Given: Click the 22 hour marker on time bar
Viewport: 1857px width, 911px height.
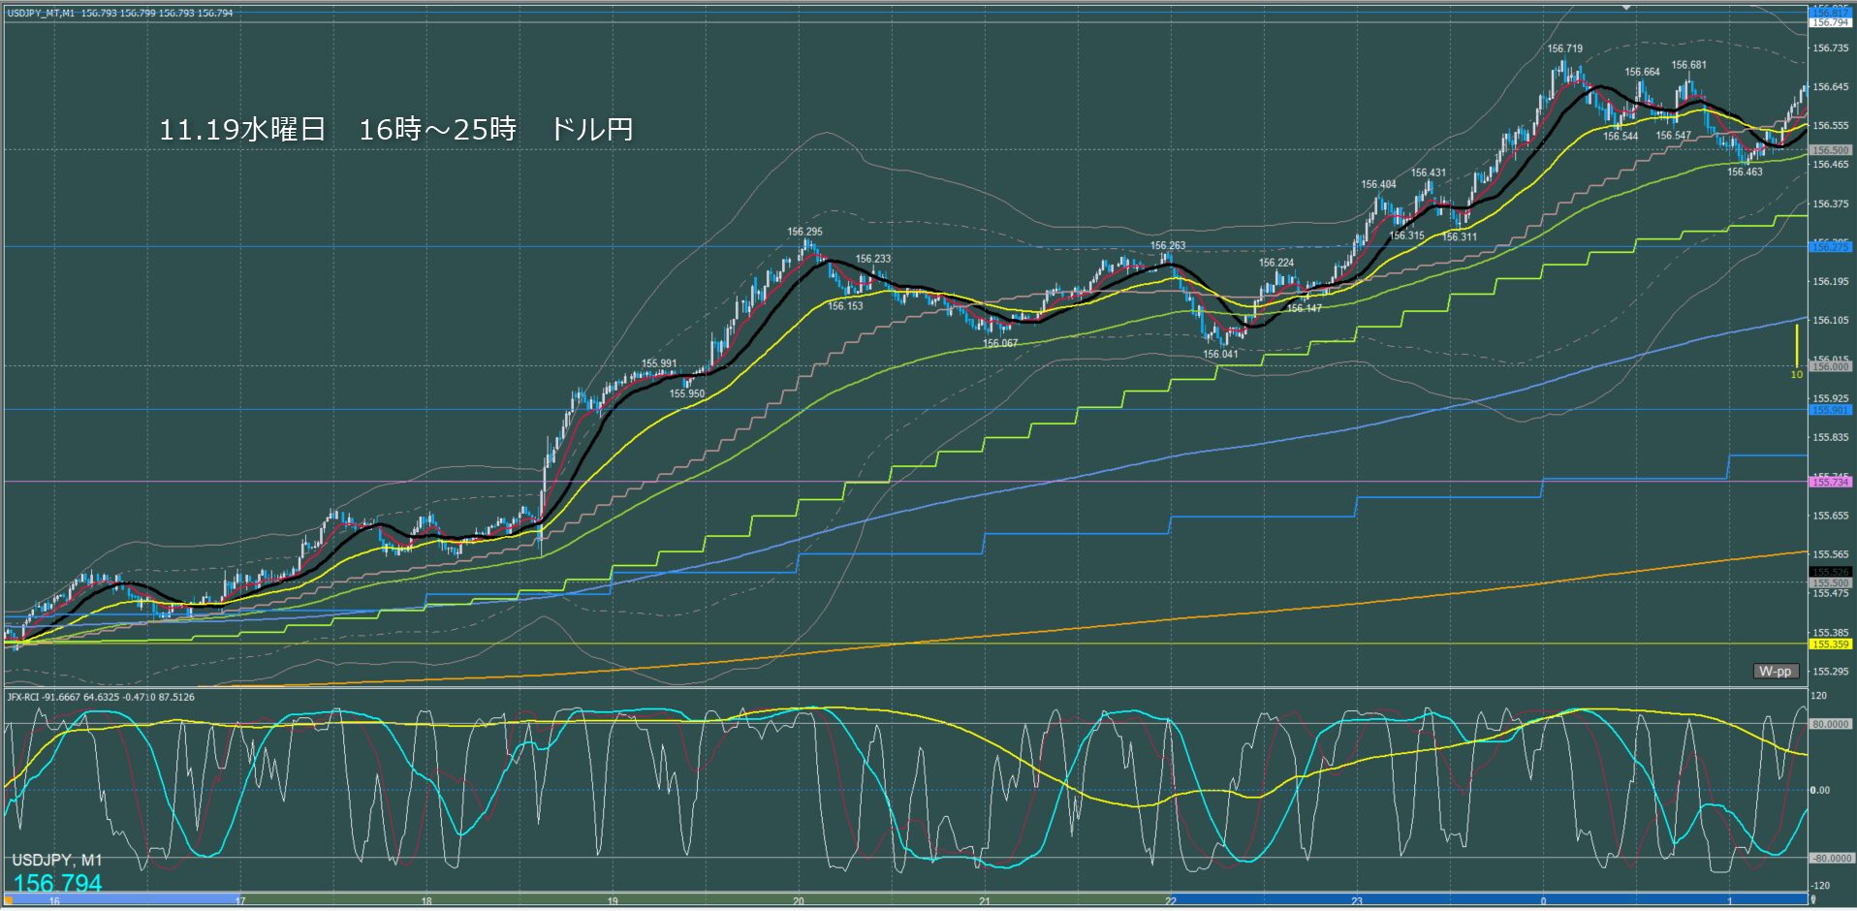Looking at the screenshot, I should pos(1171,900).
